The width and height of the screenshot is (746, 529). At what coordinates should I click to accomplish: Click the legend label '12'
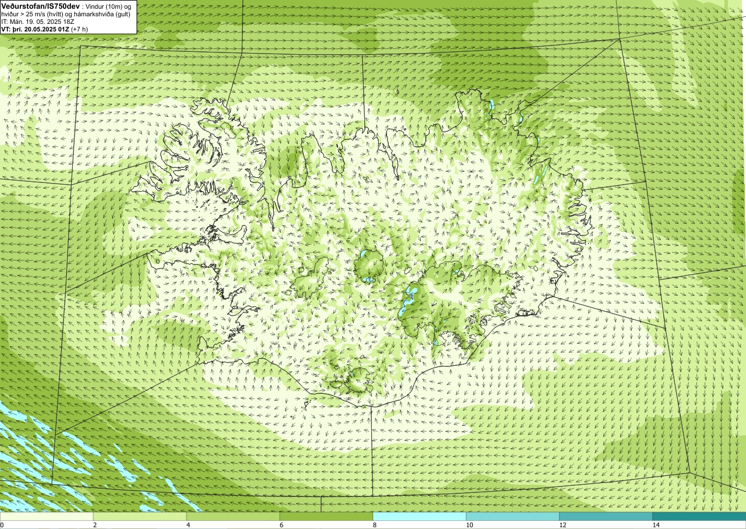pyautogui.click(x=562, y=525)
